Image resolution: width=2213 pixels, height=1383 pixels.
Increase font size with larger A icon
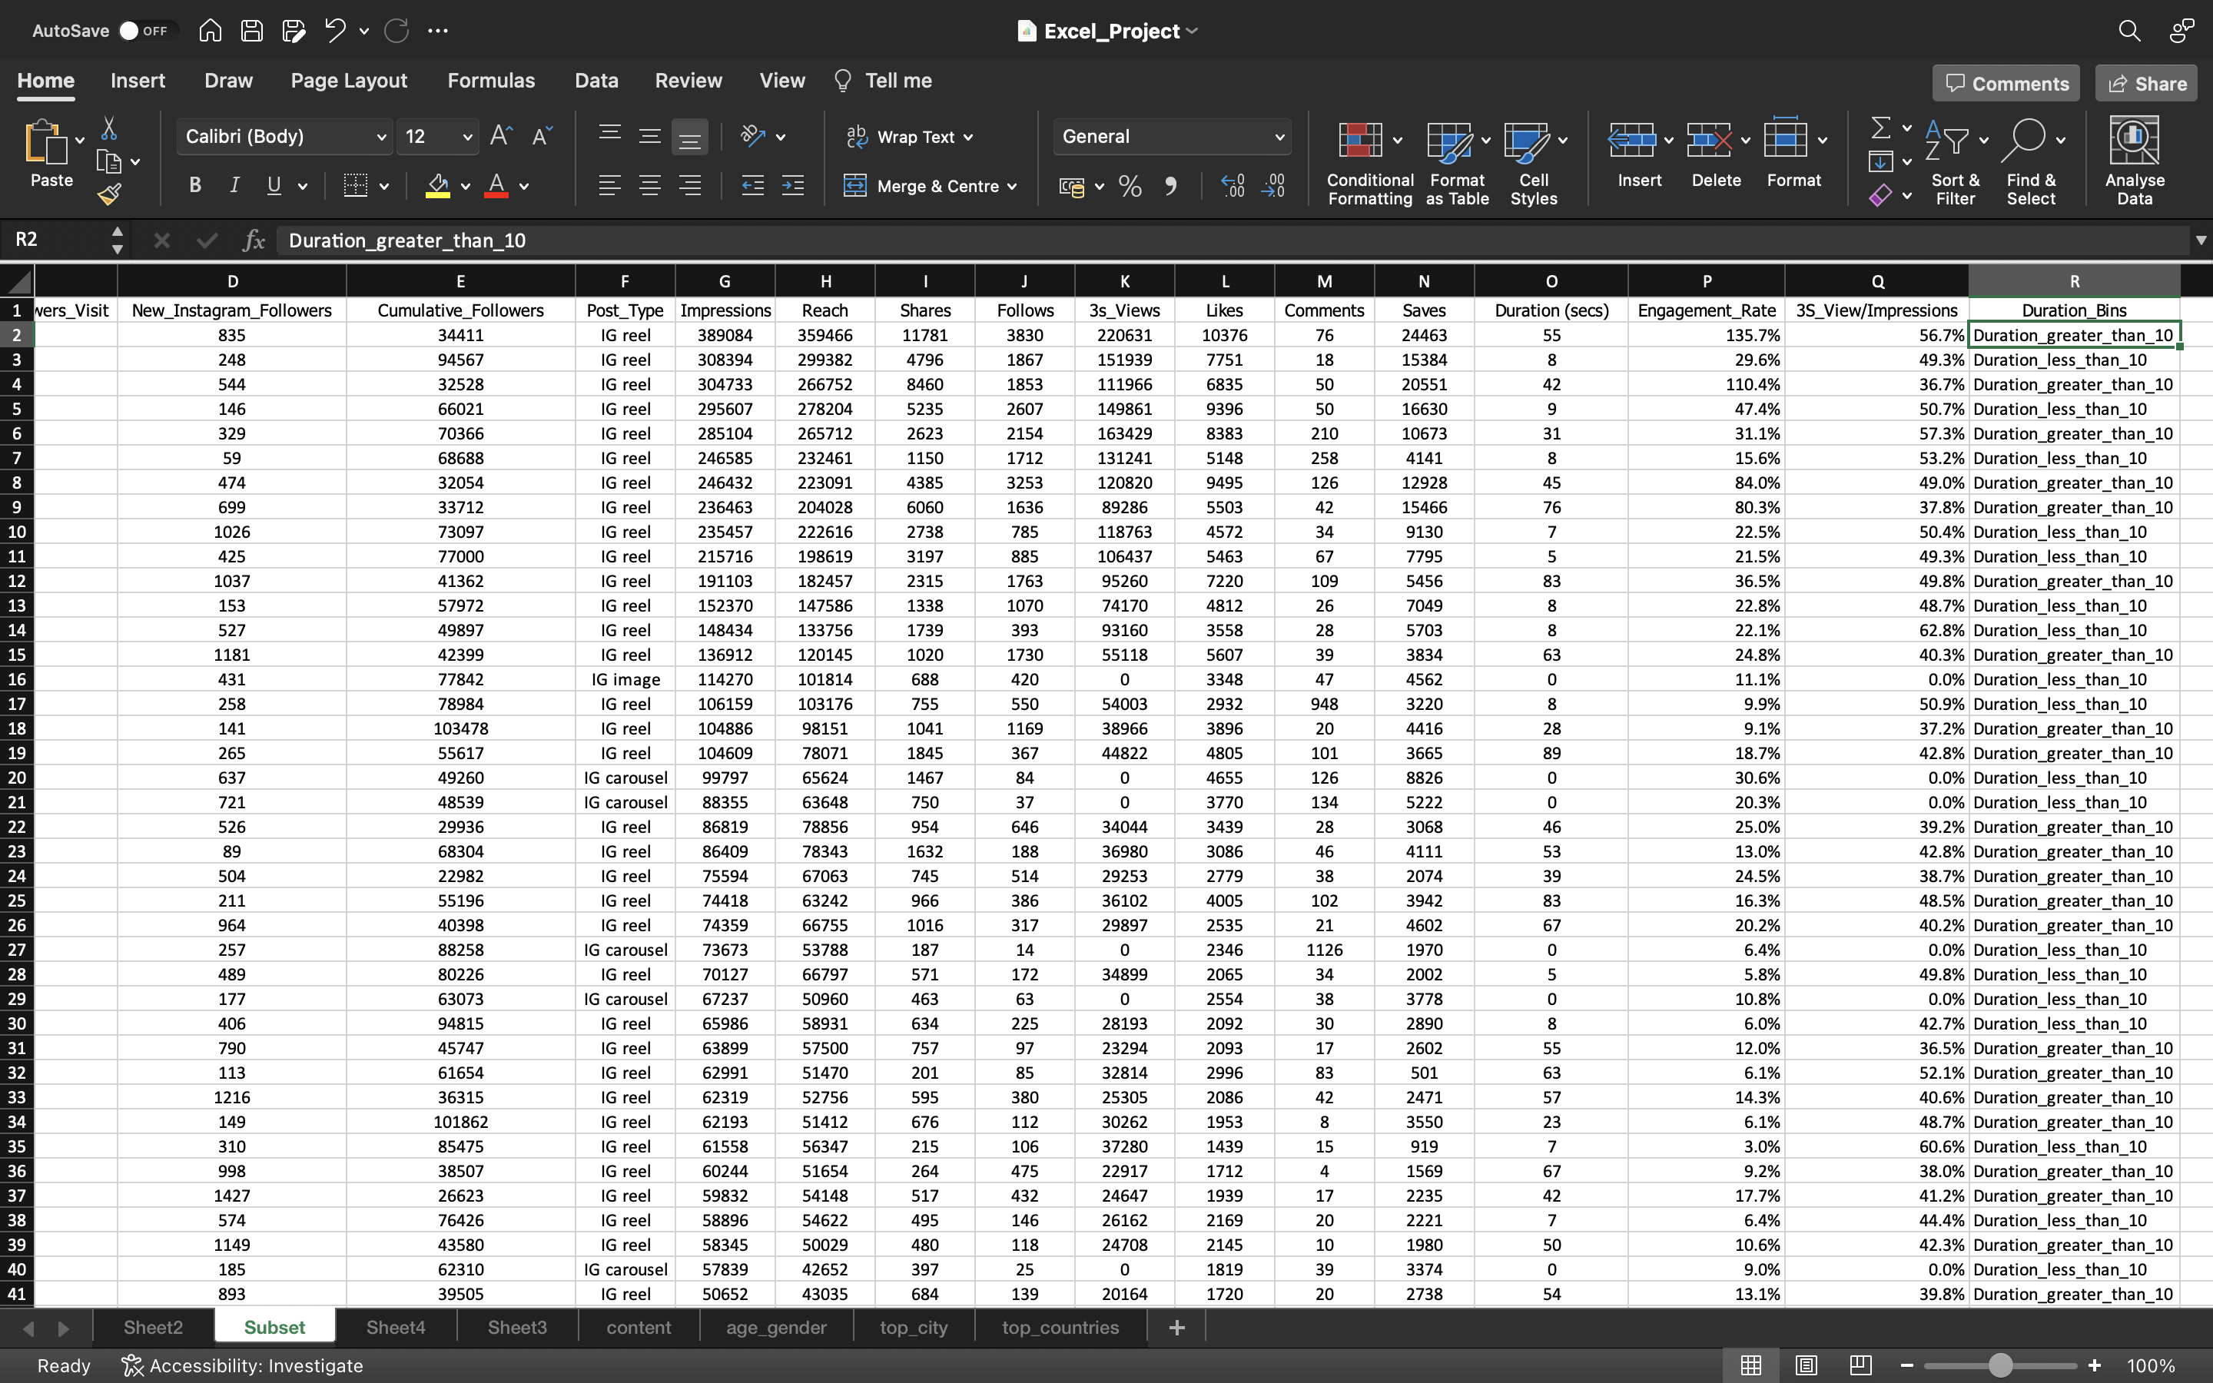[501, 136]
